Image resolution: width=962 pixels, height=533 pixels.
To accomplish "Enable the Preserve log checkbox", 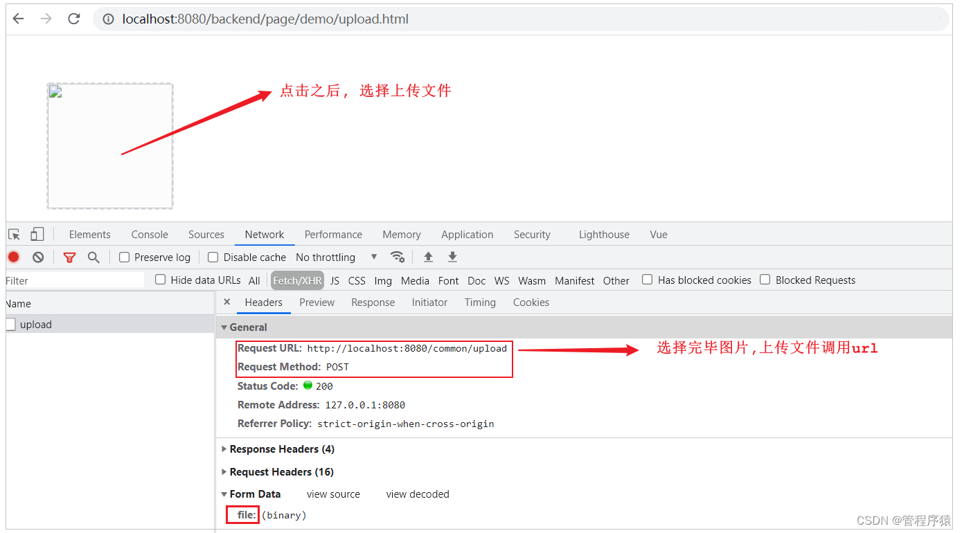I will pos(125,258).
